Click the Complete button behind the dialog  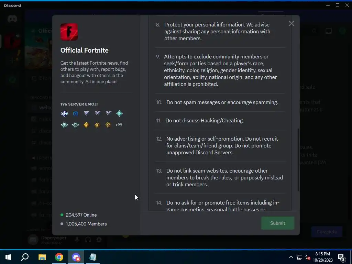coord(327,232)
